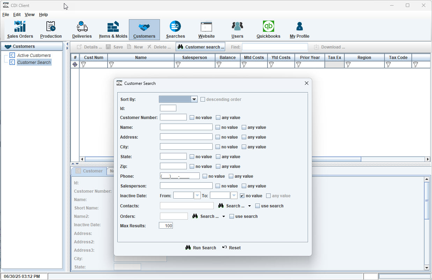
Task: Click the horizontal scrollbar of the customer table
Action: tap(223, 159)
